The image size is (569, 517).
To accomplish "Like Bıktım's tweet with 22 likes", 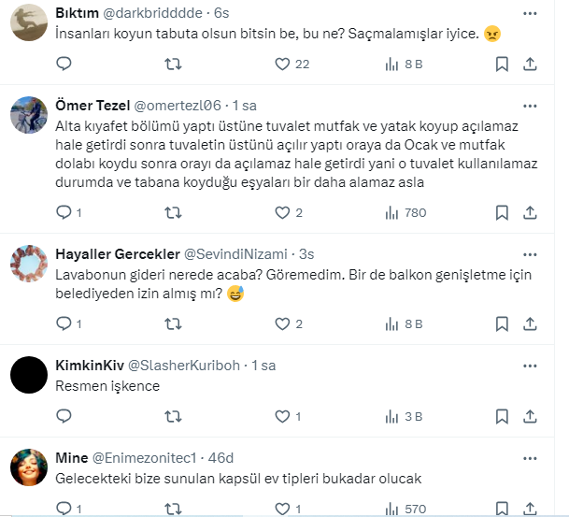I will pos(282,65).
